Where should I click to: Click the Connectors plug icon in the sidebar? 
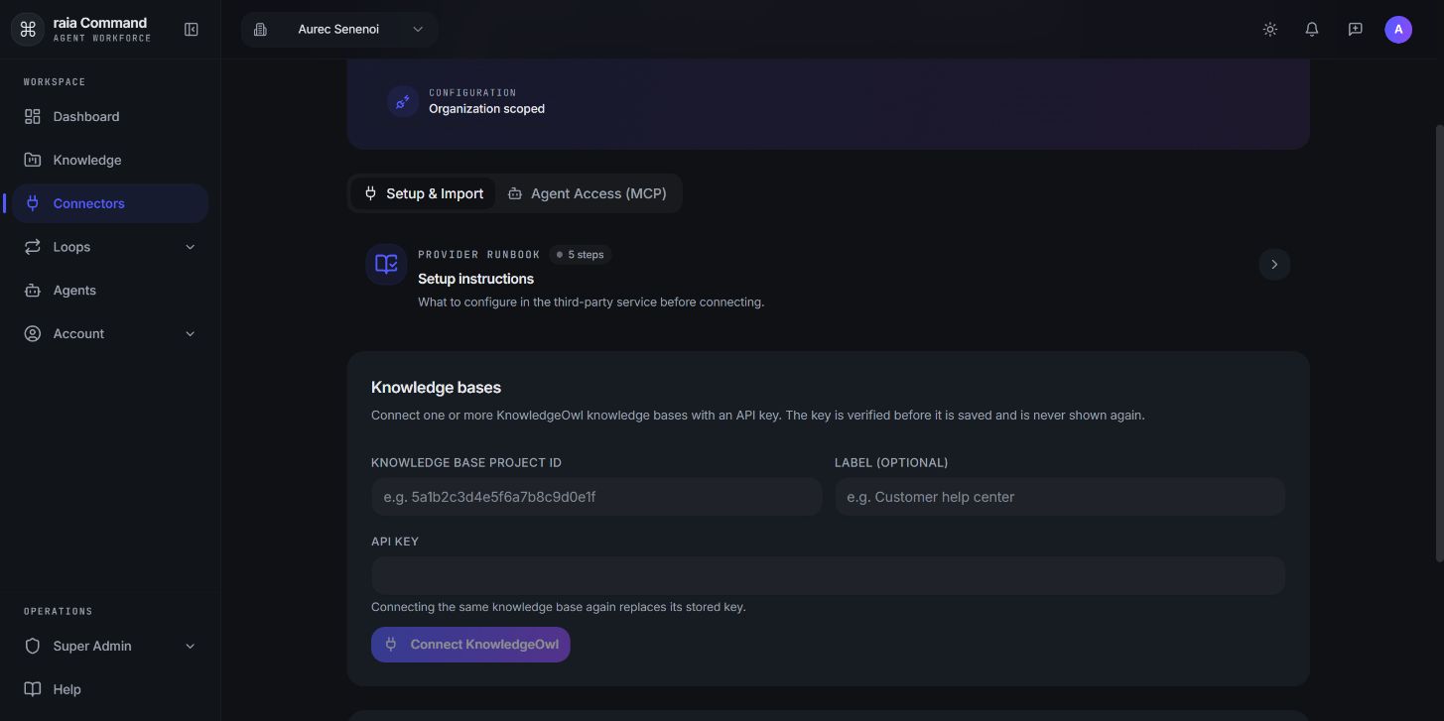tap(33, 203)
